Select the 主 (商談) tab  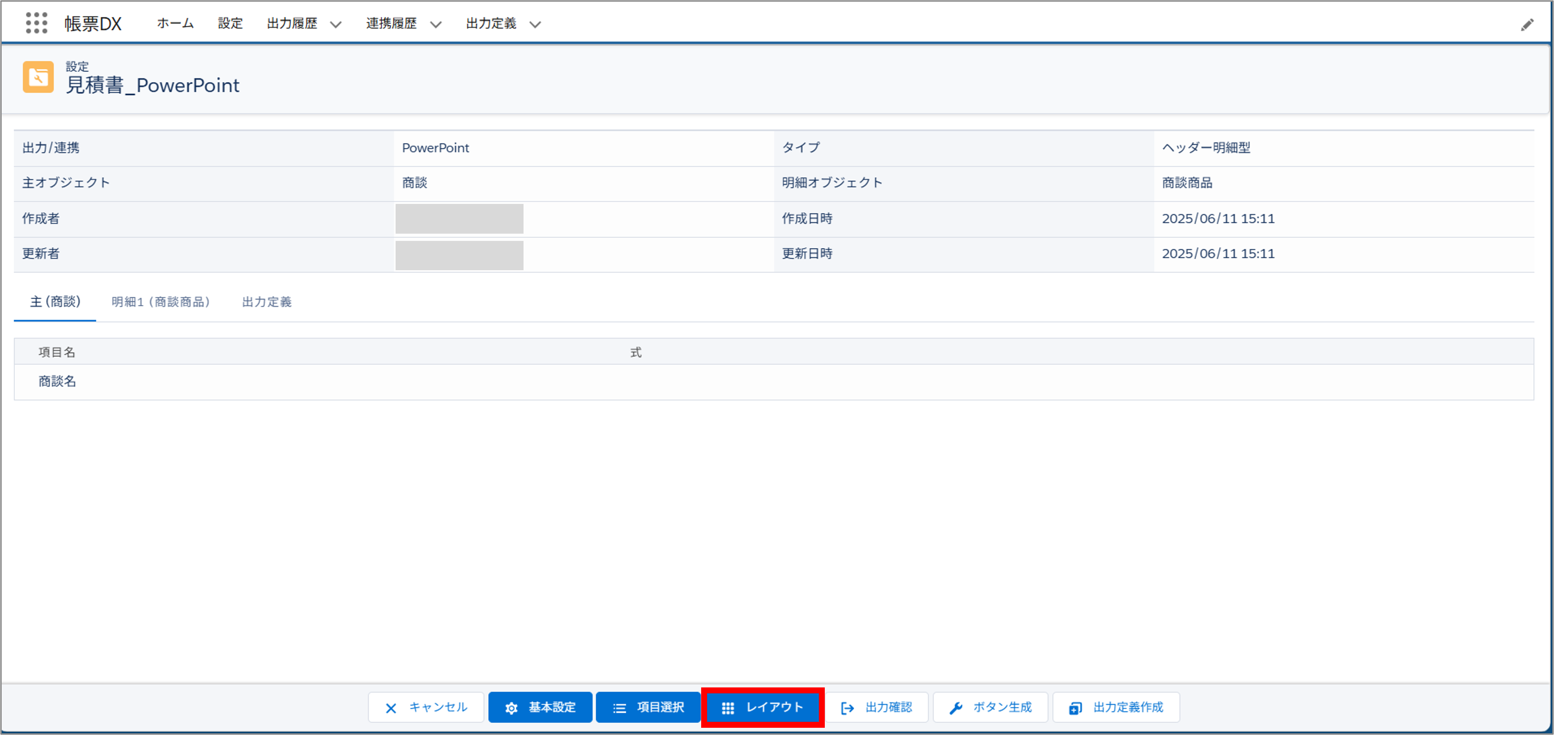pos(55,302)
